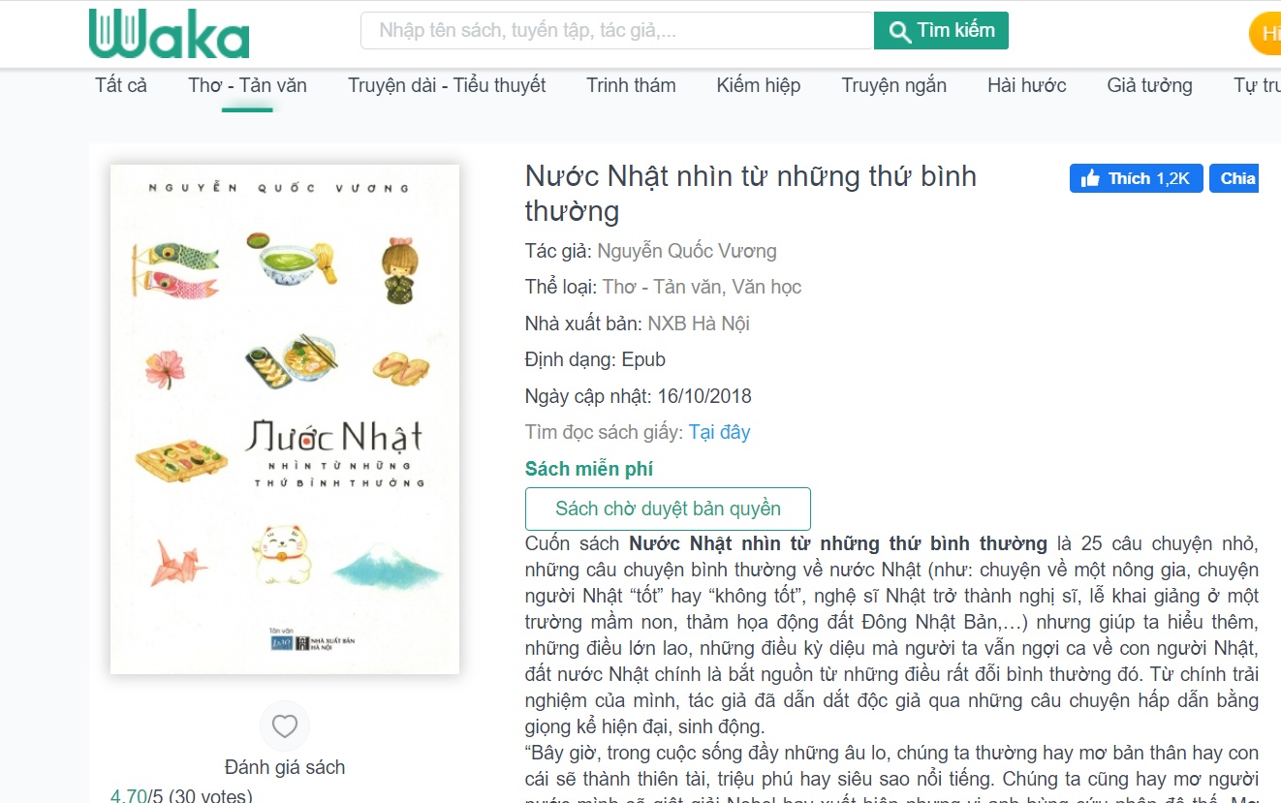Screen dimensions: 1281x803
Task: Click the Tại đây paper book link
Action: click(x=719, y=432)
